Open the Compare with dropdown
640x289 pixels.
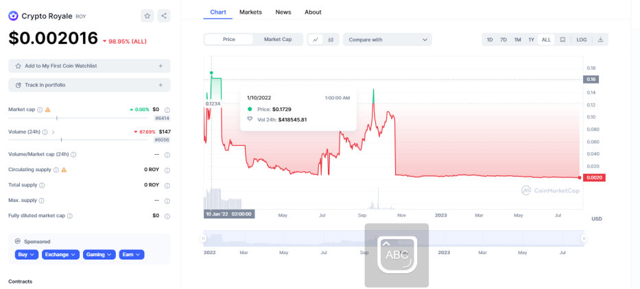coord(388,40)
